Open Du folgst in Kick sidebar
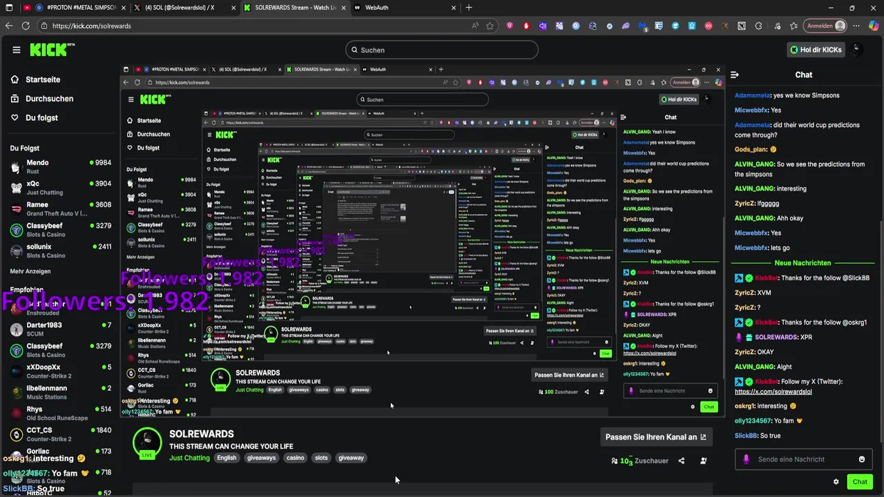Viewport: 884px width, 497px height. click(41, 117)
